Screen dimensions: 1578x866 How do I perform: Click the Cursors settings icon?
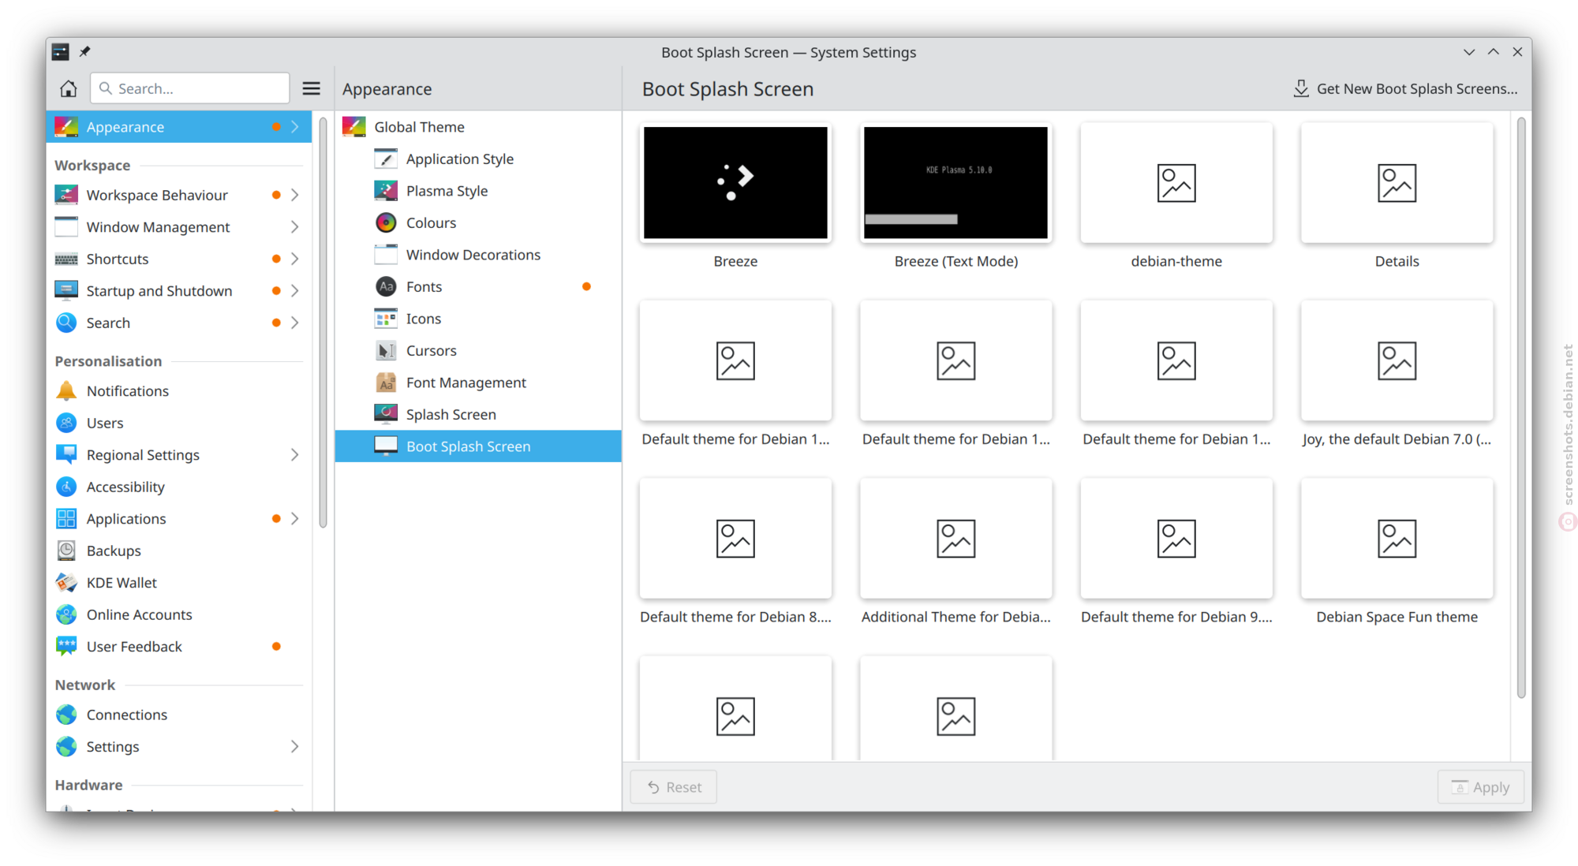pyautogui.click(x=386, y=350)
